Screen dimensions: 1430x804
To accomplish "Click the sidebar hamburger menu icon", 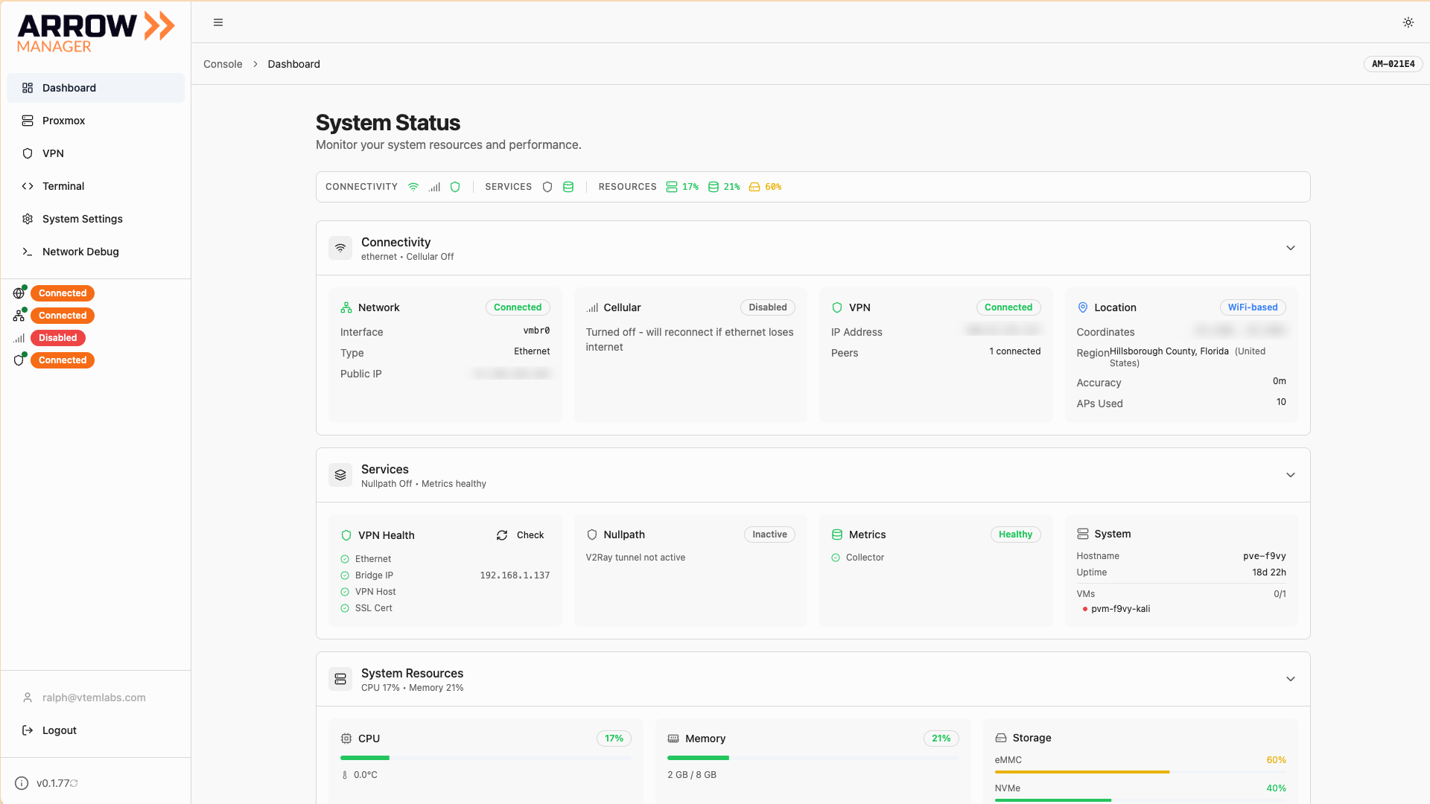I will pos(218,22).
